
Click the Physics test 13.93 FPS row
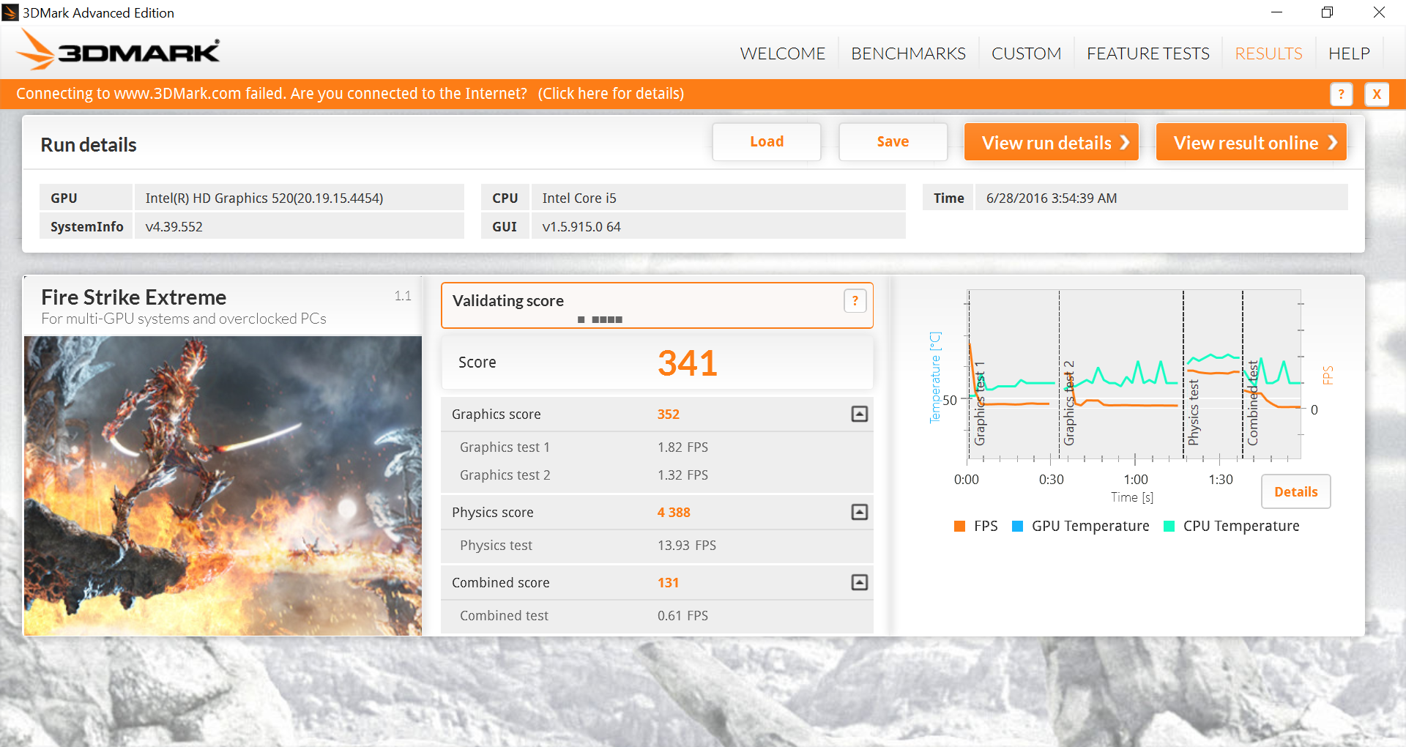coord(657,545)
